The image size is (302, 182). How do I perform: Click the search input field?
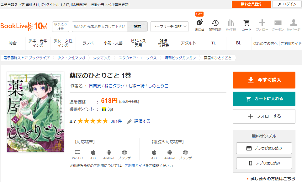(99, 27)
